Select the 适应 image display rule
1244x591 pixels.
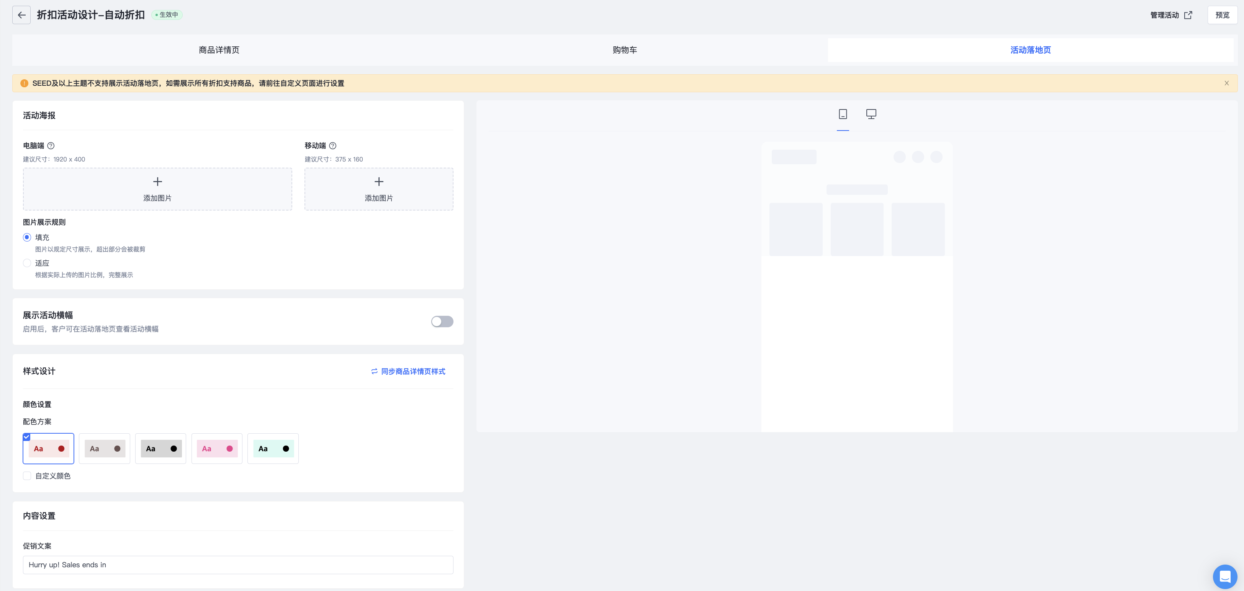(x=27, y=263)
